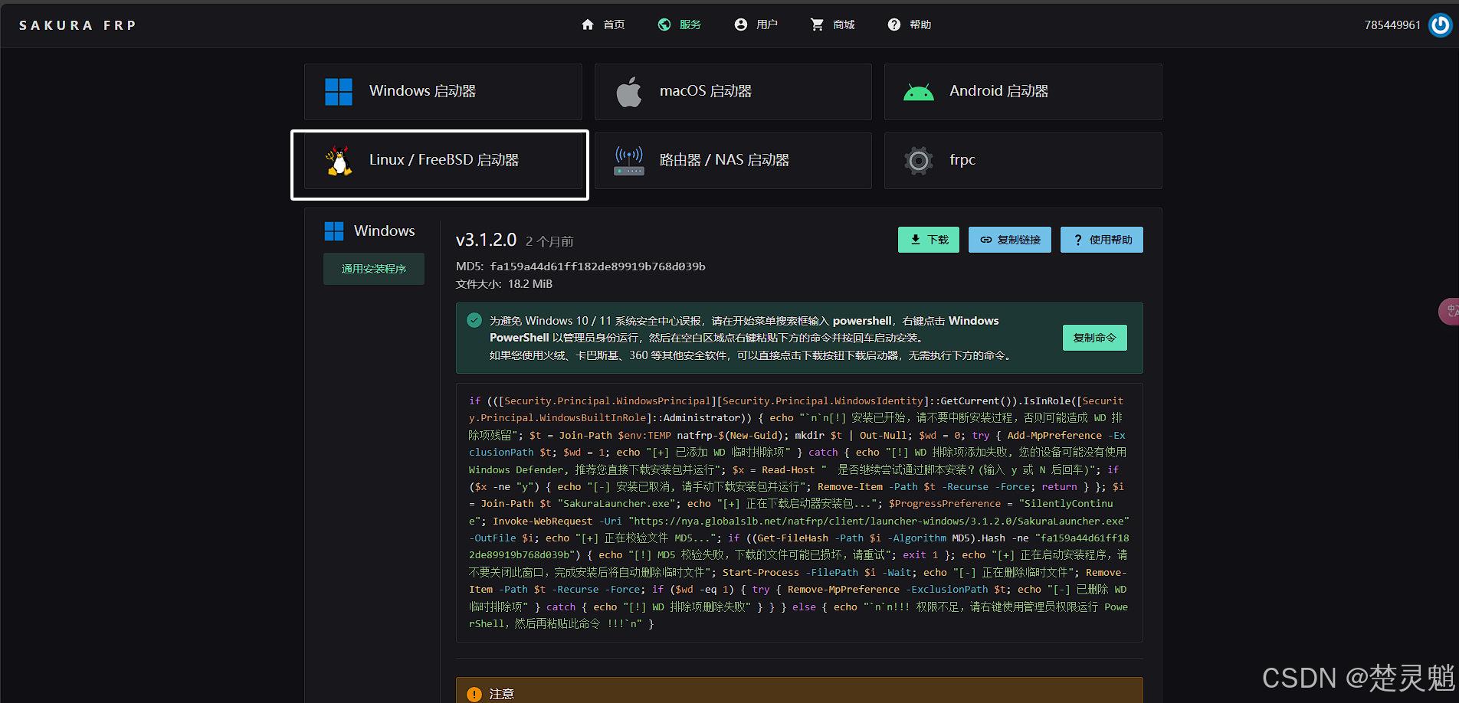Click the MD5 hash value text
Viewport: 1459px width, 703px height.
[x=598, y=266]
